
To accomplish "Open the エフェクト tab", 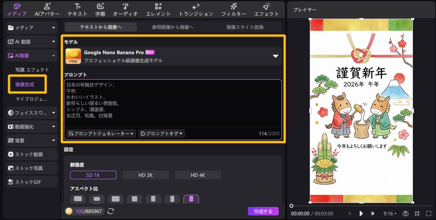I will pyautogui.click(x=266, y=10).
